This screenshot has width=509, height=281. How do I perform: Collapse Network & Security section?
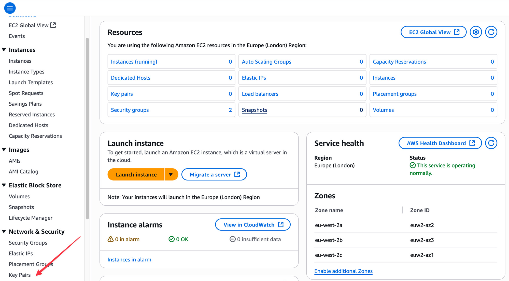click(x=4, y=231)
